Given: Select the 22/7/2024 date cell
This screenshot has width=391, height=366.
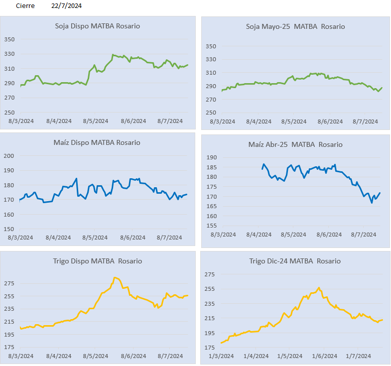Looking at the screenshot, I should [x=66, y=6].
